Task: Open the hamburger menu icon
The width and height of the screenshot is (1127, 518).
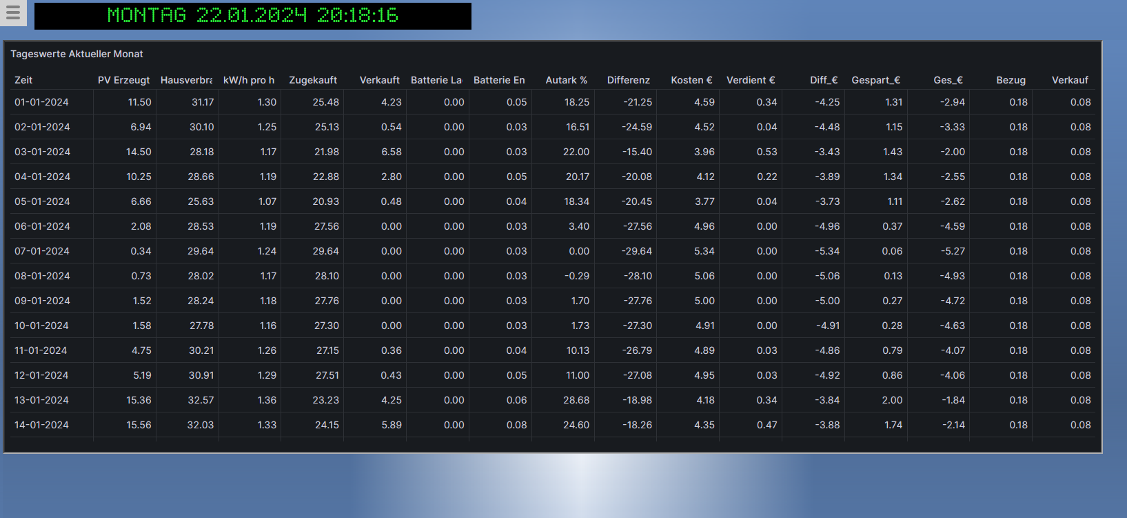Action: [x=13, y=13]
